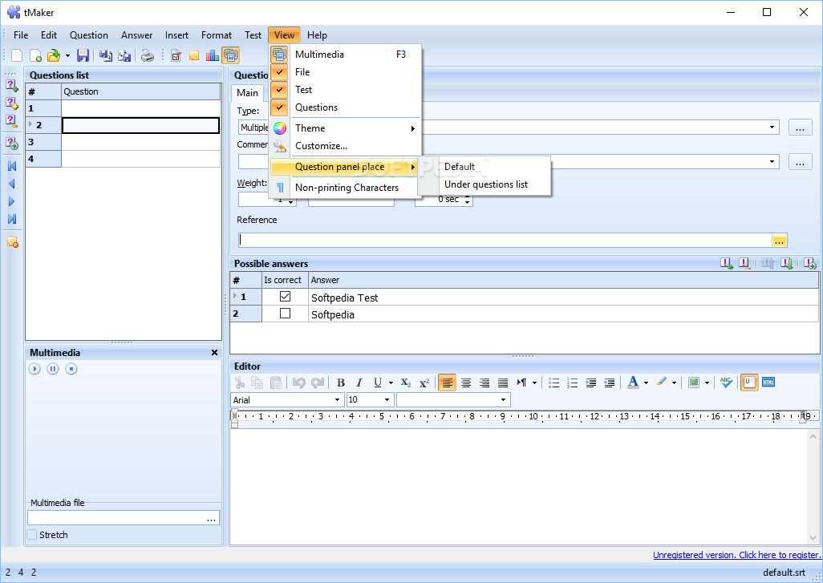Center align text in the Editor
Viewport: 823px width, 583px height.
point(465,383)
